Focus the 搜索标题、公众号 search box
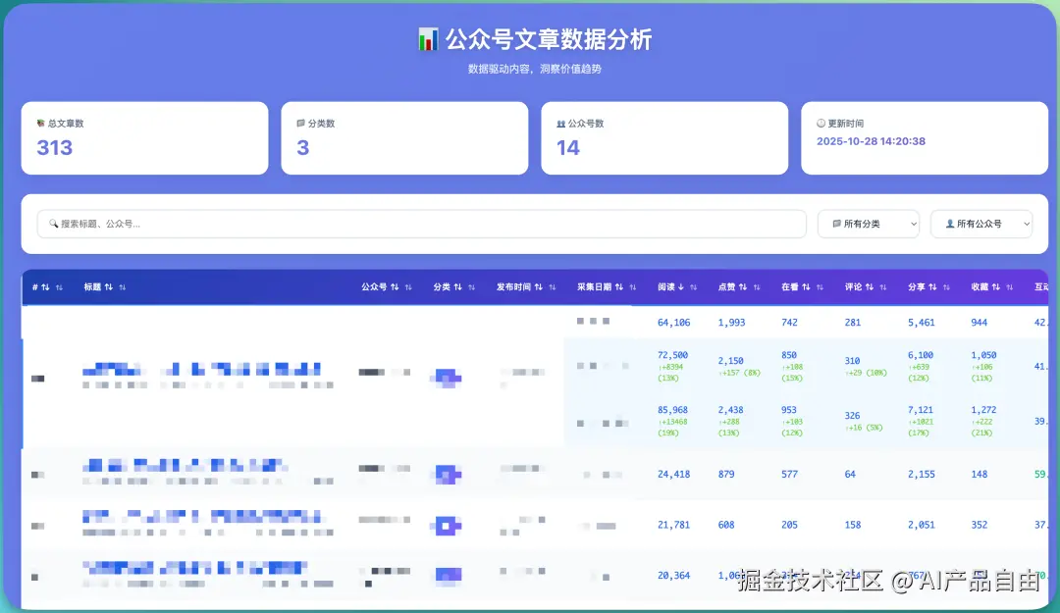The height and width of the screenshot is (613, 1060). pyautogui.click(x=421, y=224)
